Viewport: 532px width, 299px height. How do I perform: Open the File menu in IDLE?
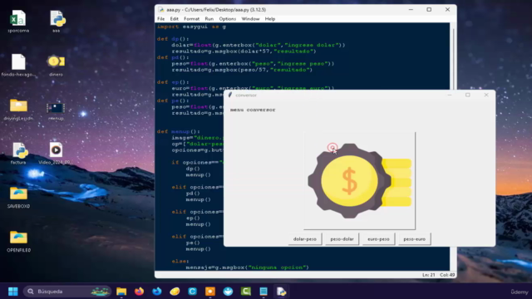pos(160,19)
